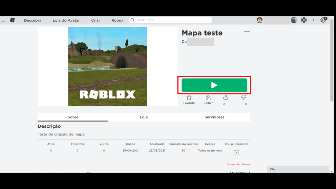Switch to the Sobre tab
The width and height of the screenshot is (336, 189).
(73, 117)
